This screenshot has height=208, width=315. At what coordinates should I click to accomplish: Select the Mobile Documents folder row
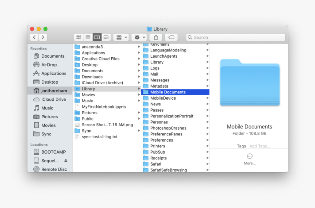coord(175,92)
